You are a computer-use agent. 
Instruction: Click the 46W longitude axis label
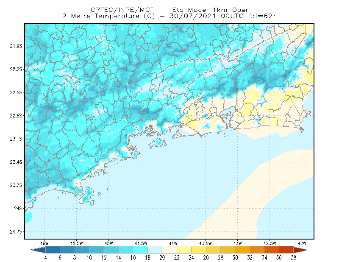(44, 243)
